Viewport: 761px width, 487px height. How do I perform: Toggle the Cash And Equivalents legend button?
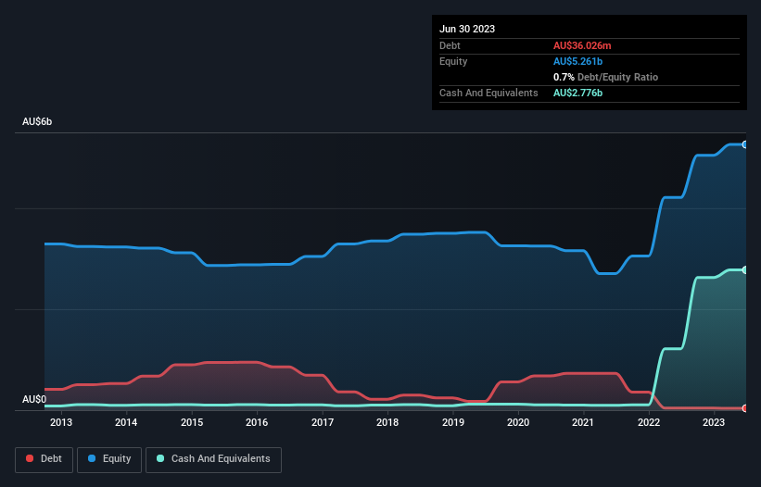coord(213,459)
